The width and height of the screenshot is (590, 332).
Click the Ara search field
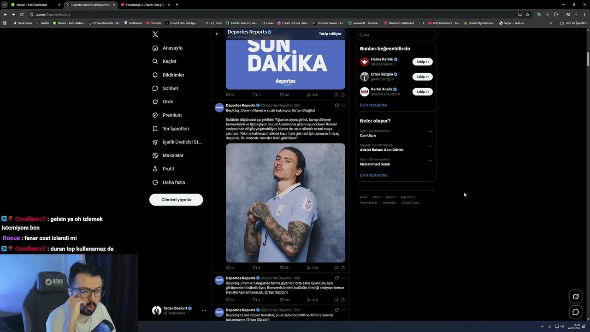(x=396, y=35)
